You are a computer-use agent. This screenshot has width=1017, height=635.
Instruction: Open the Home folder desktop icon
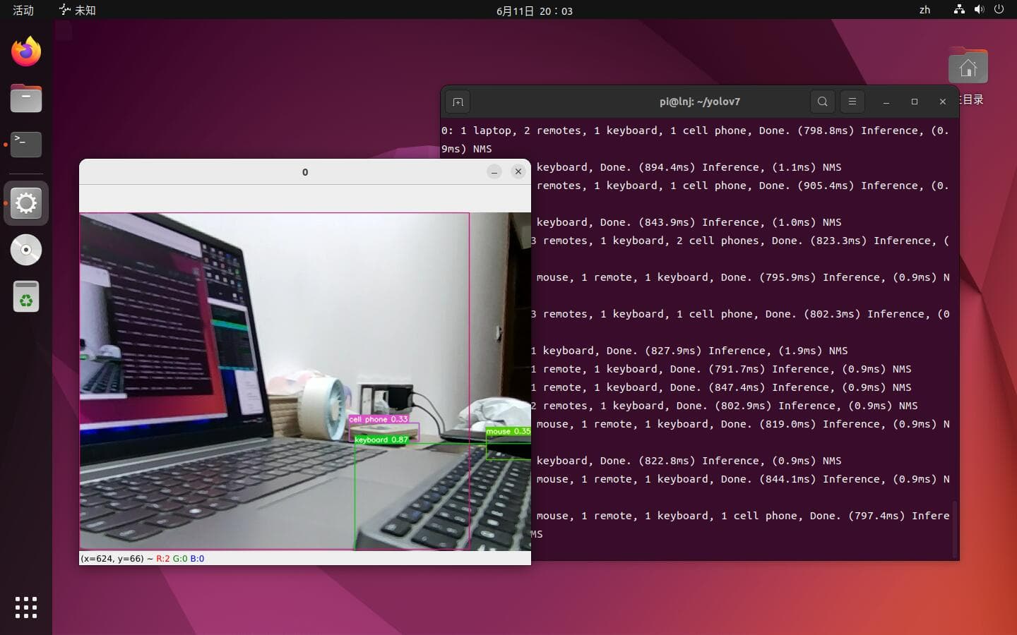pyautogui.click(x=968, y=68)
